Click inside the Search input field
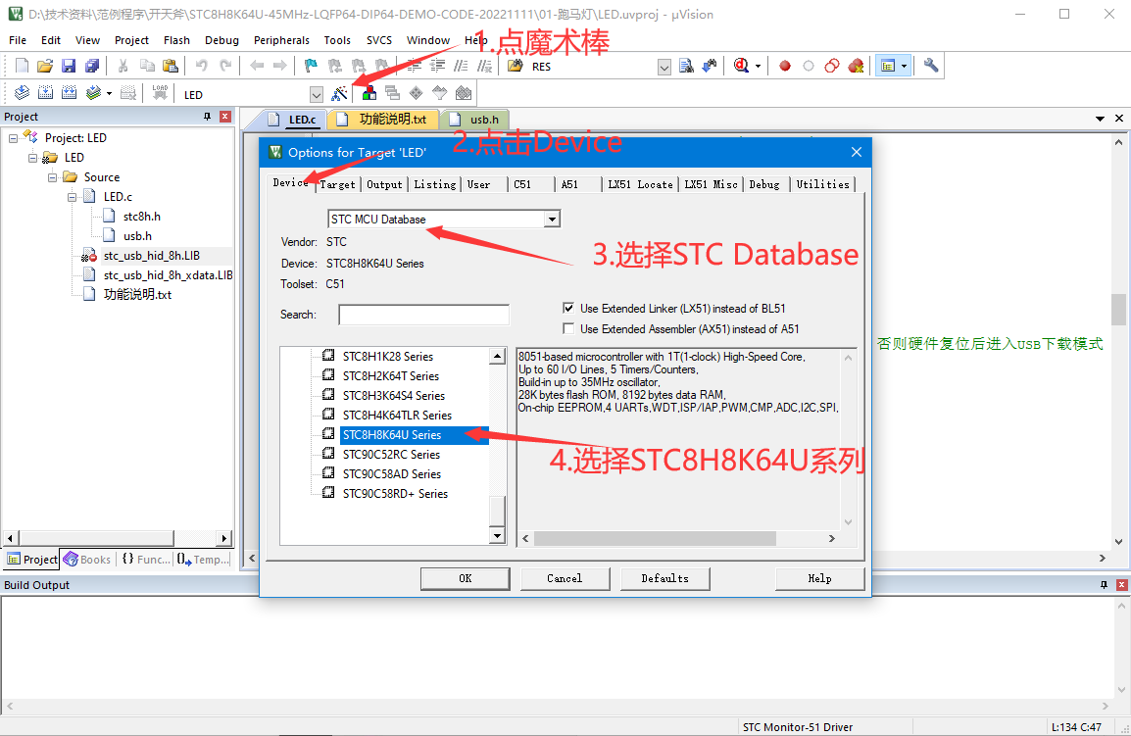Viewport: 1131px width, 736px height. pyautogui.click(x=423, y=314)
